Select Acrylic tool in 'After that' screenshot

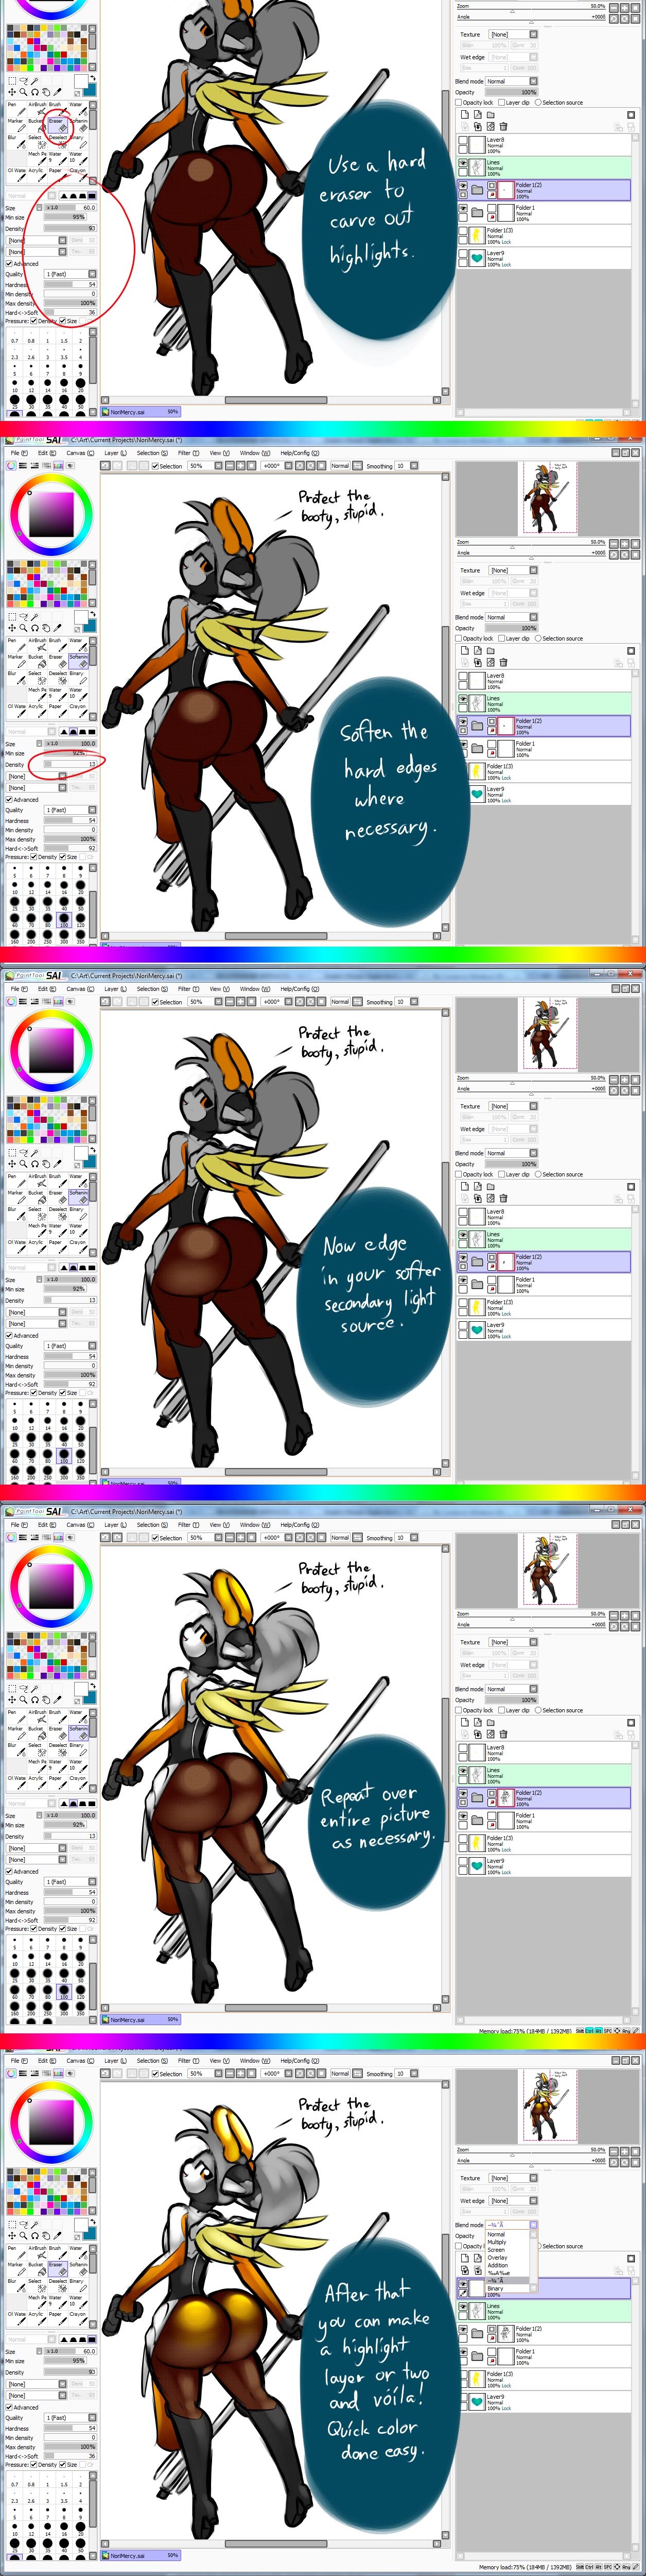point(36,2319)
